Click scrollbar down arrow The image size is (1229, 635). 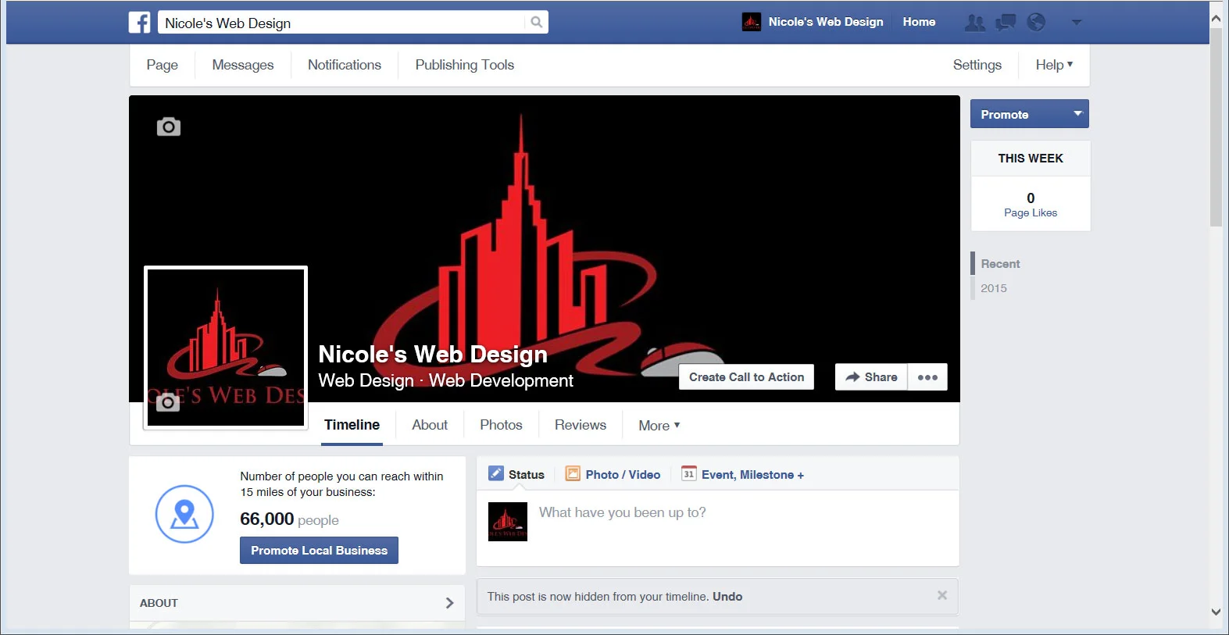coord(1216,612)
